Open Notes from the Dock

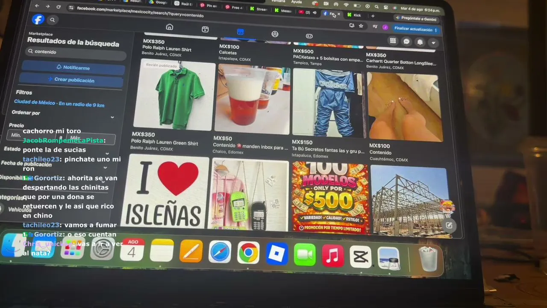[162, 250]
